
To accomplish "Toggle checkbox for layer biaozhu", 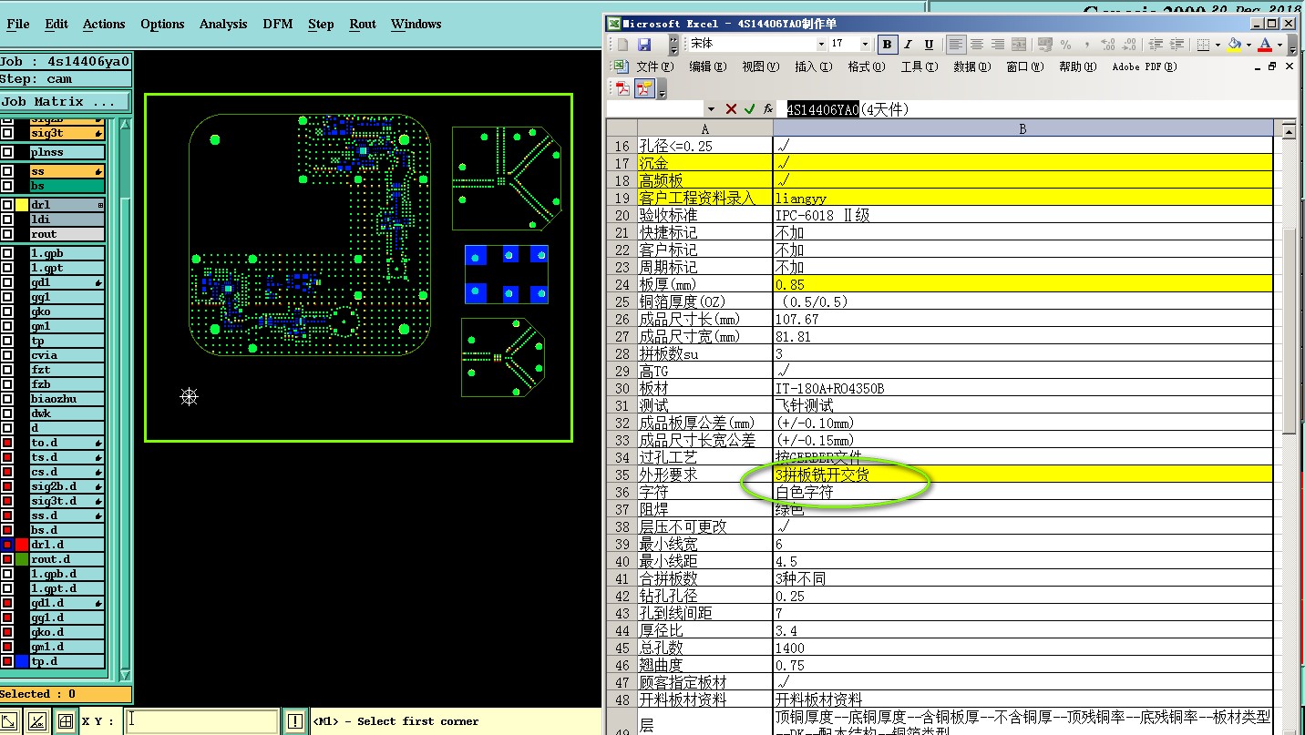I will click(x=7, y=399).
